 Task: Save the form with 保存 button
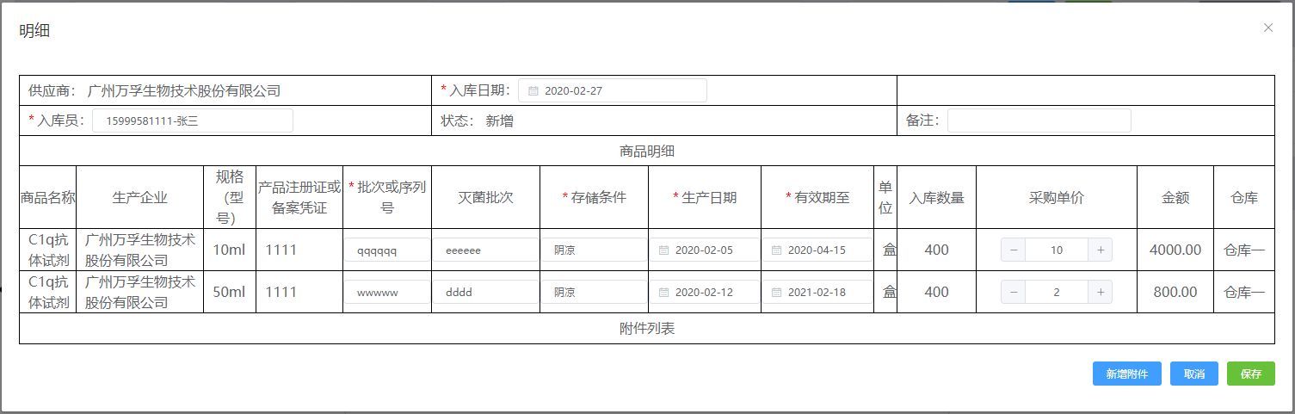pyautogui.click(x=1250, y=374)
